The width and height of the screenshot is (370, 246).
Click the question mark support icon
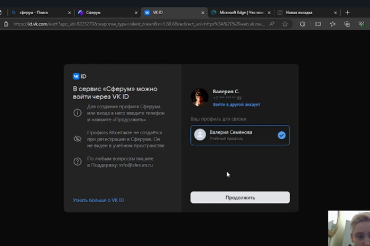click(78, 162)
